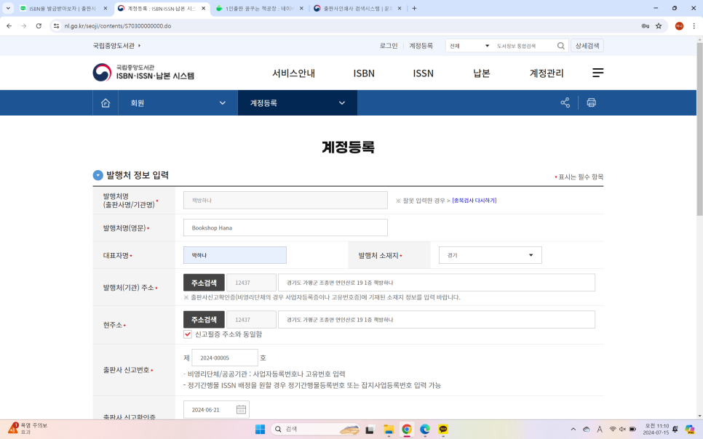This screenshot has width=703, height=439.
Task: Open the ISBN menu
Action: tap(364, 73)
